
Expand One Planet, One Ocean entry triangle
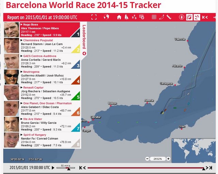[x=21, y=103]
